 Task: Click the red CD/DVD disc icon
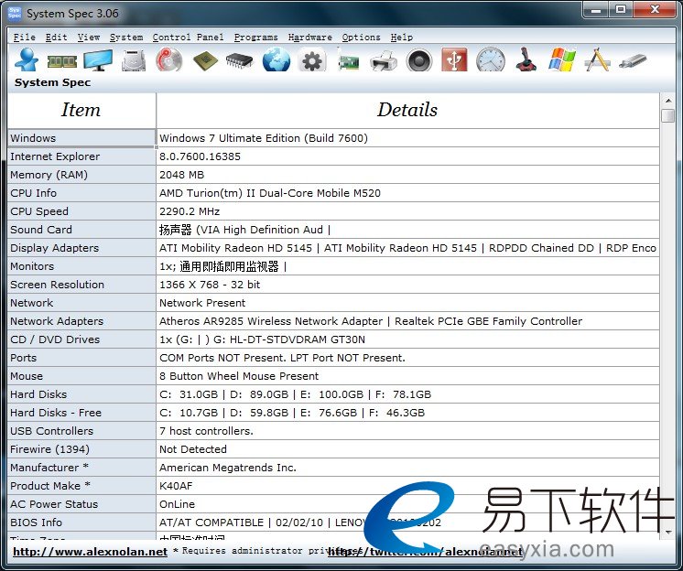pyautogui.click(x=169, y=59)
